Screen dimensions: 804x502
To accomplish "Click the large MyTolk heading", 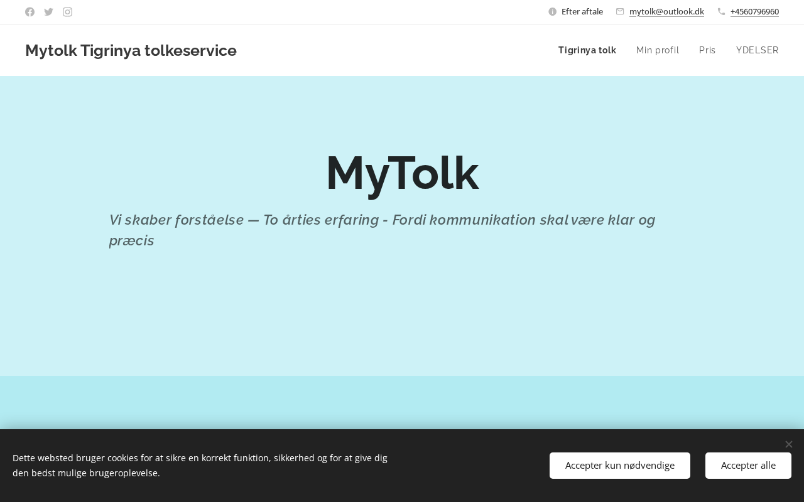I will point(402,173).
